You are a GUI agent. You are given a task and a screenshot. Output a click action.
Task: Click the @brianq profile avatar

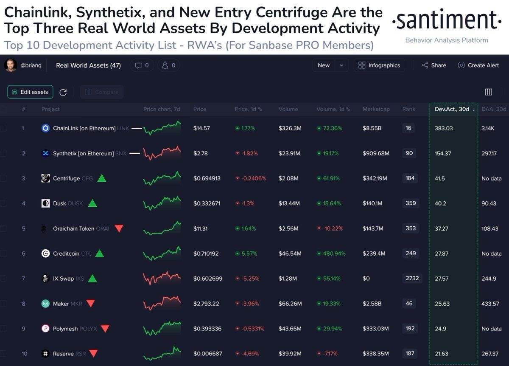coord(10,65)
